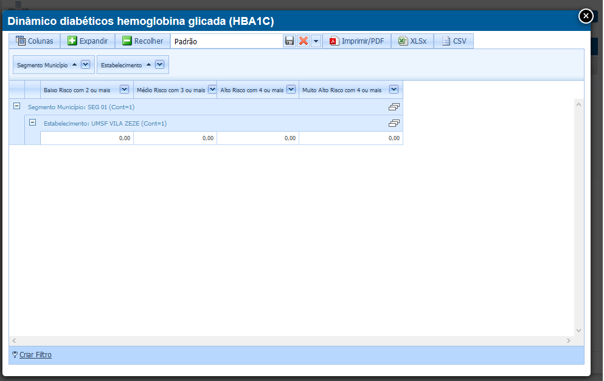Export to CSV

(x=454, y=41)
